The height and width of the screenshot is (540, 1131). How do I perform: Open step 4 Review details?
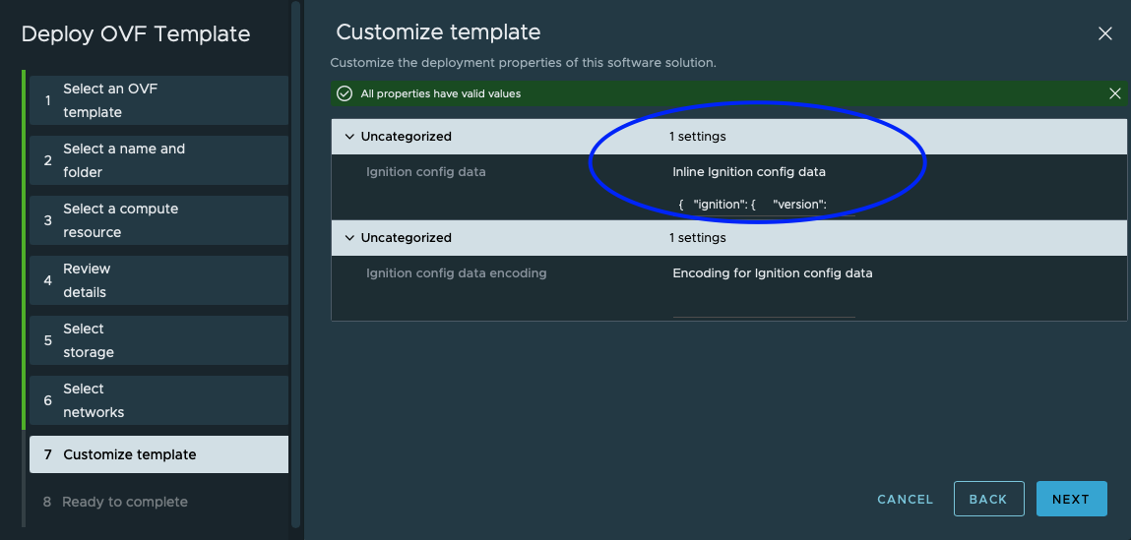coord(158,280)
